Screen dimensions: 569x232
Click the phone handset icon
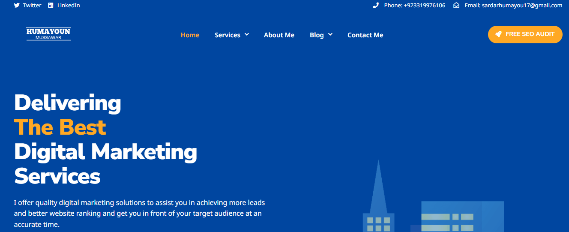coord(376,6)
